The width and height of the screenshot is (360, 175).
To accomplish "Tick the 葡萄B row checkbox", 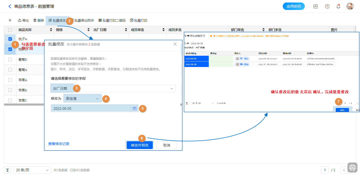I will point(10,59).
